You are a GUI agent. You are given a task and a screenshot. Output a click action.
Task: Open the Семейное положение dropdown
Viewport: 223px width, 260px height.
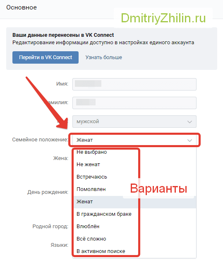tap(134, 140)
